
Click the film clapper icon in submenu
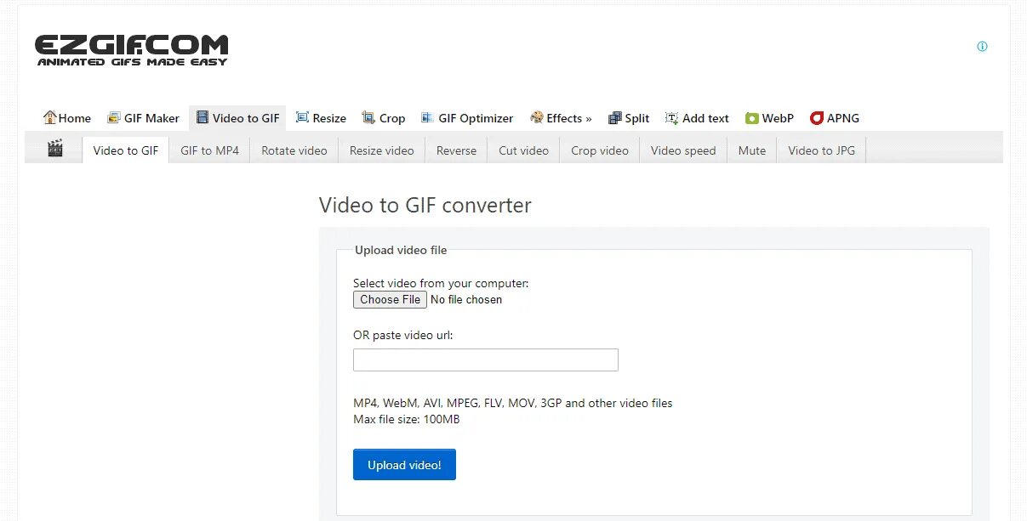pos(54,148)
